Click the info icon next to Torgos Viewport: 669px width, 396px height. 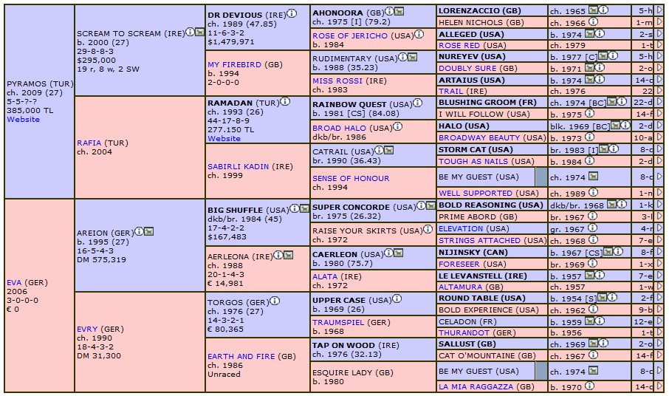click(275, 301)
